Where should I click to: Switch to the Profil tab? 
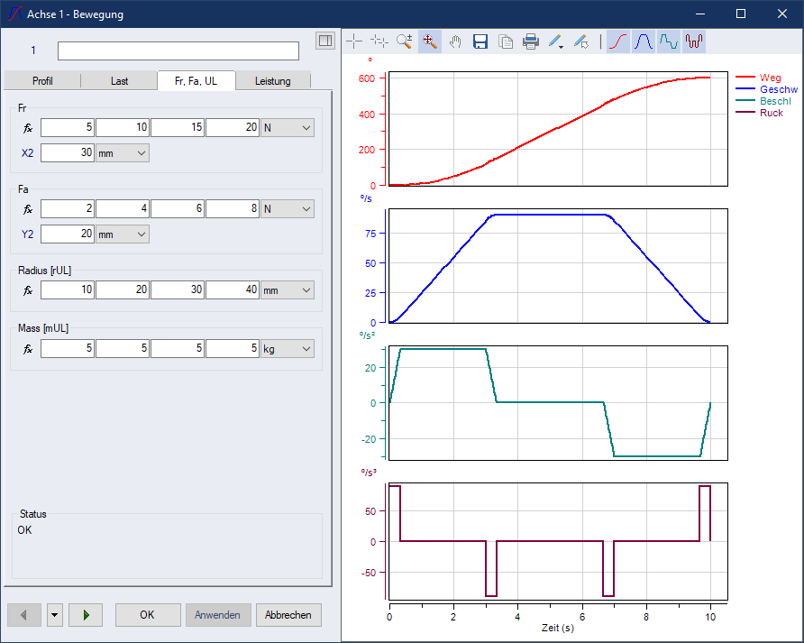point(42,81)
